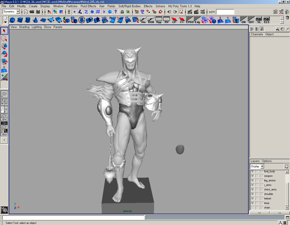This screenshot has width=290, height=225.
Task: Choose the Move tool in toolbox
Action: pos(4,46)
